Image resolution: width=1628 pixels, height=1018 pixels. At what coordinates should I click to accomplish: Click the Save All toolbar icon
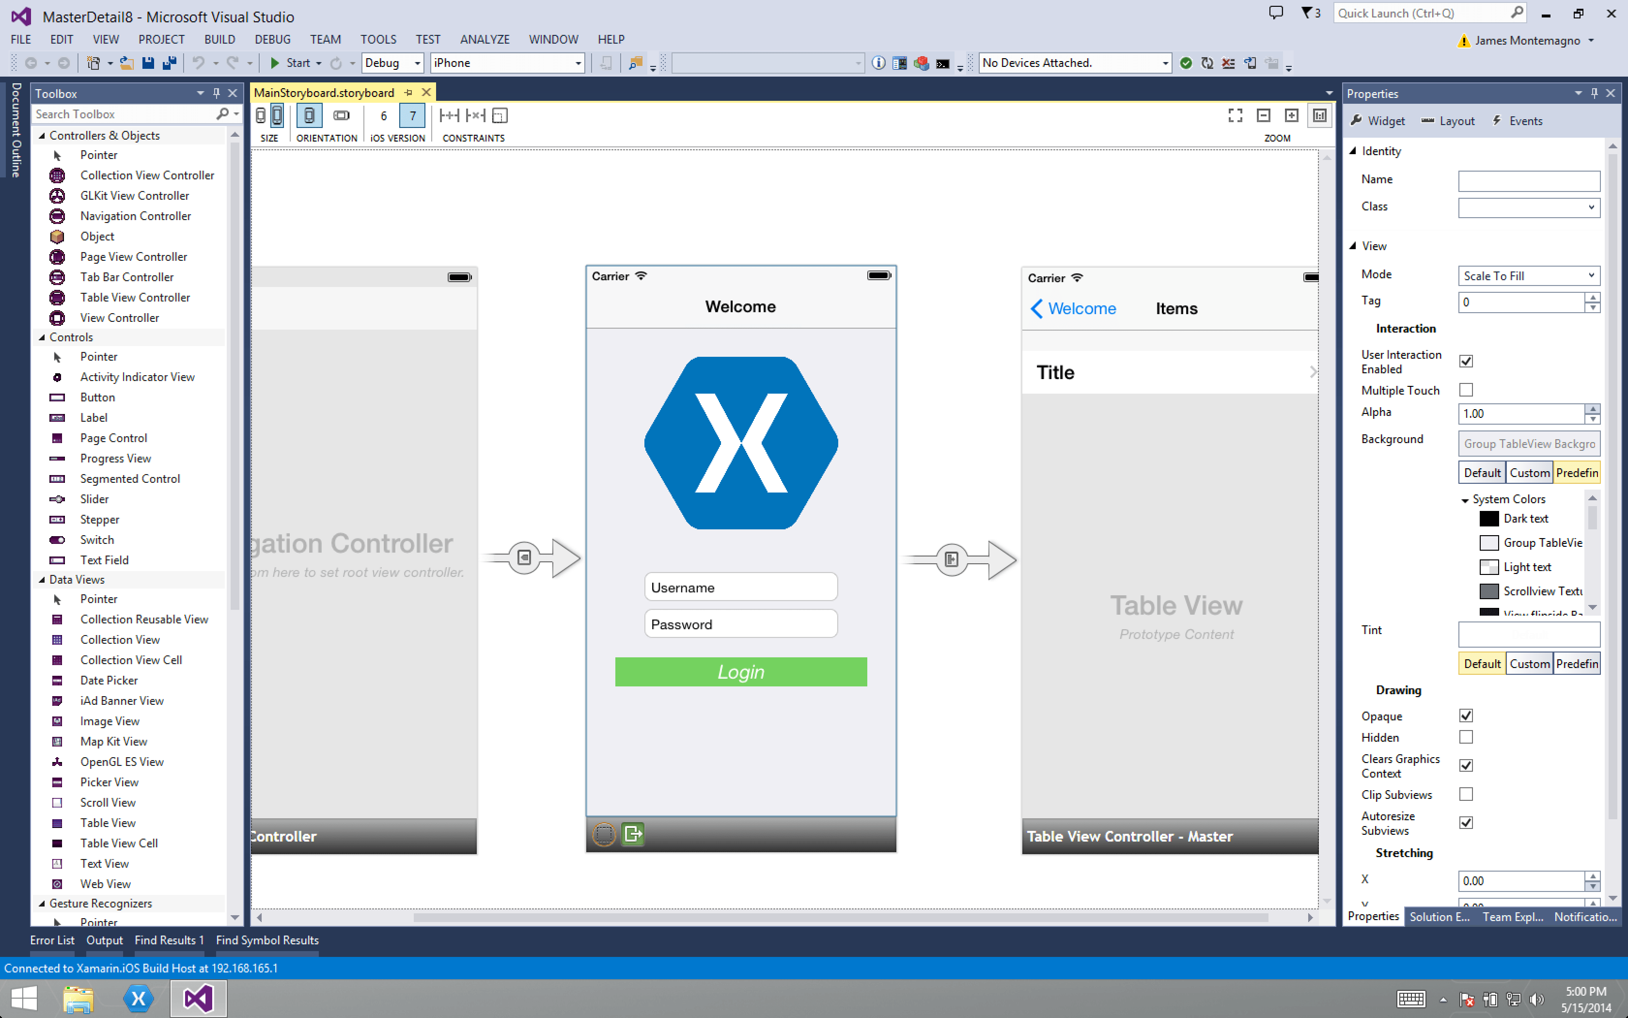pyautogui.click(x=170, y=64)
